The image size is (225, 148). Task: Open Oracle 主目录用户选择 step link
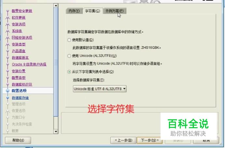(x=29, y=64)
